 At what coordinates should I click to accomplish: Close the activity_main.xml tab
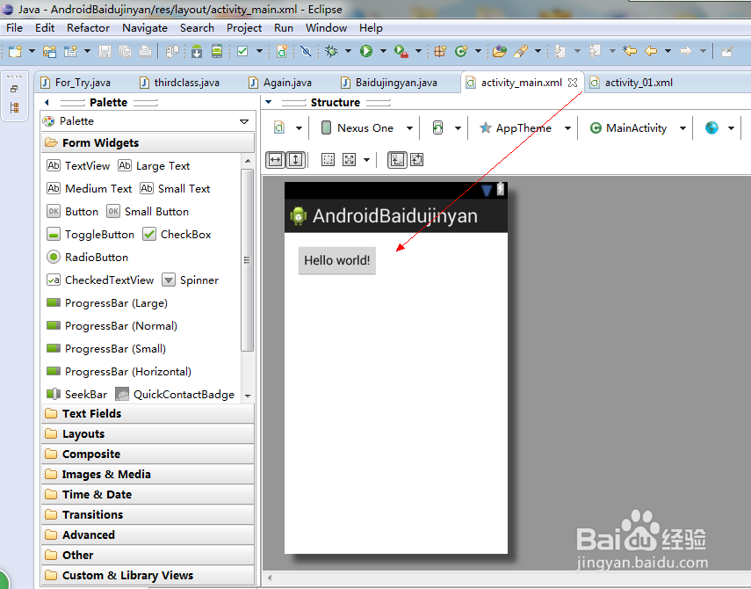tap(573, 83)
